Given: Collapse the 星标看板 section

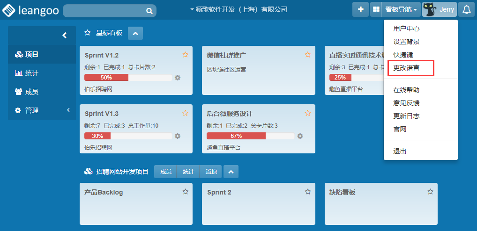Looking at the screenshot, I should pos(135,33).
